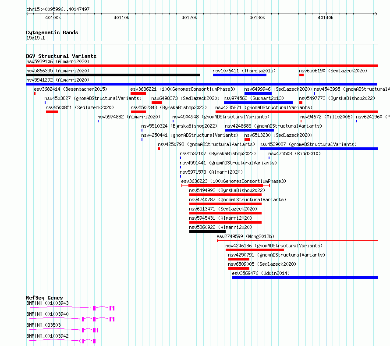Select the blue nsv5941292 variant bar
390x346 pixels.
pos(202,84)
